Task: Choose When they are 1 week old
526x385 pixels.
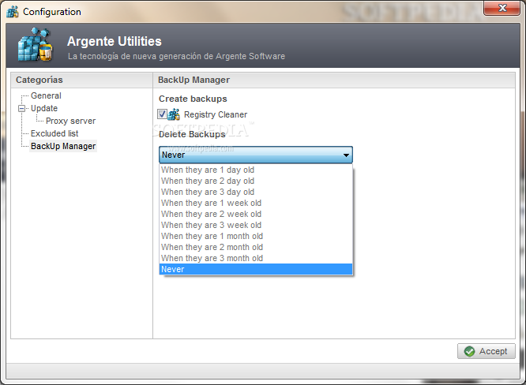Action: (256, 203)
